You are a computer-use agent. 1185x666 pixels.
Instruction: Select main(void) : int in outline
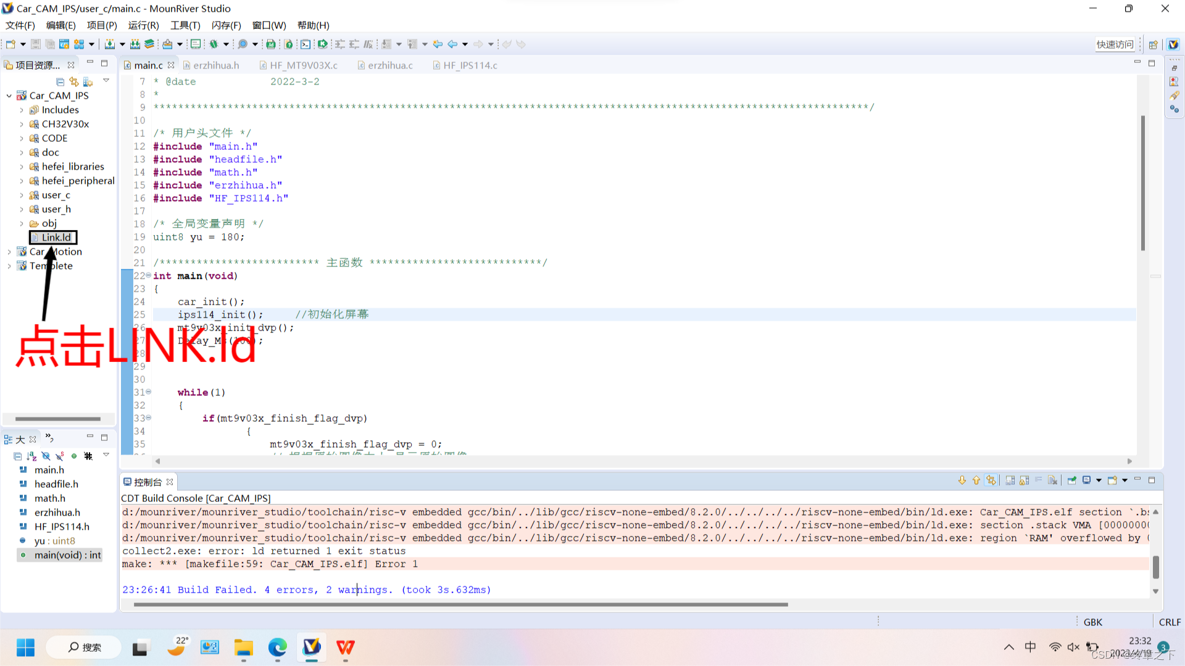click(67, 556)
